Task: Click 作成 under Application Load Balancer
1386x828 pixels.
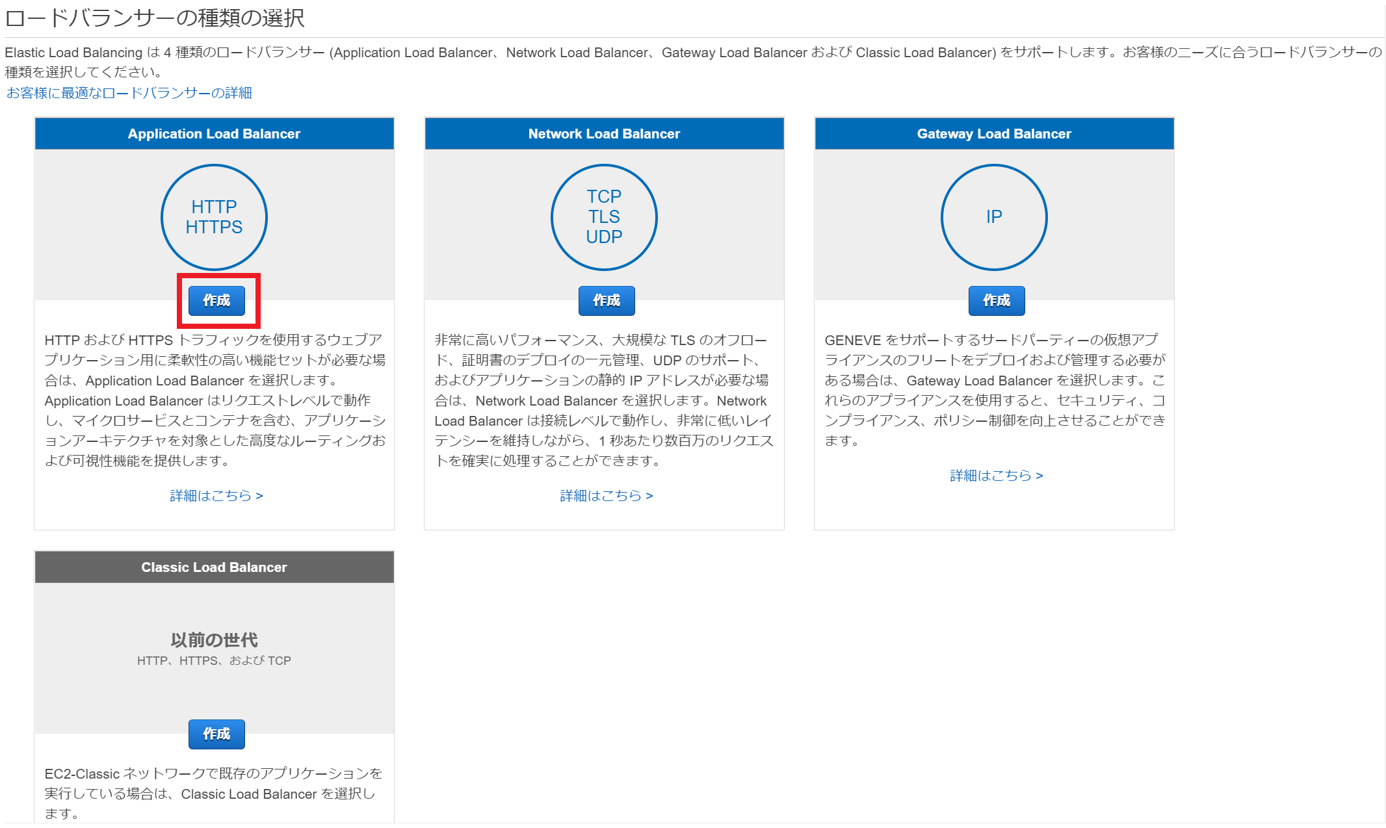Action: (x=216, y=300)
